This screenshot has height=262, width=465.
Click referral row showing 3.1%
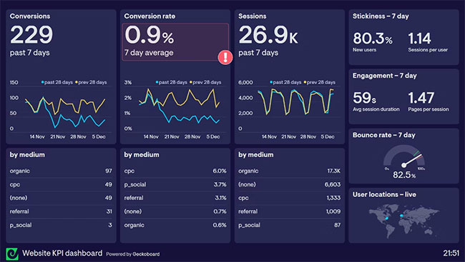tap(175, 198)
